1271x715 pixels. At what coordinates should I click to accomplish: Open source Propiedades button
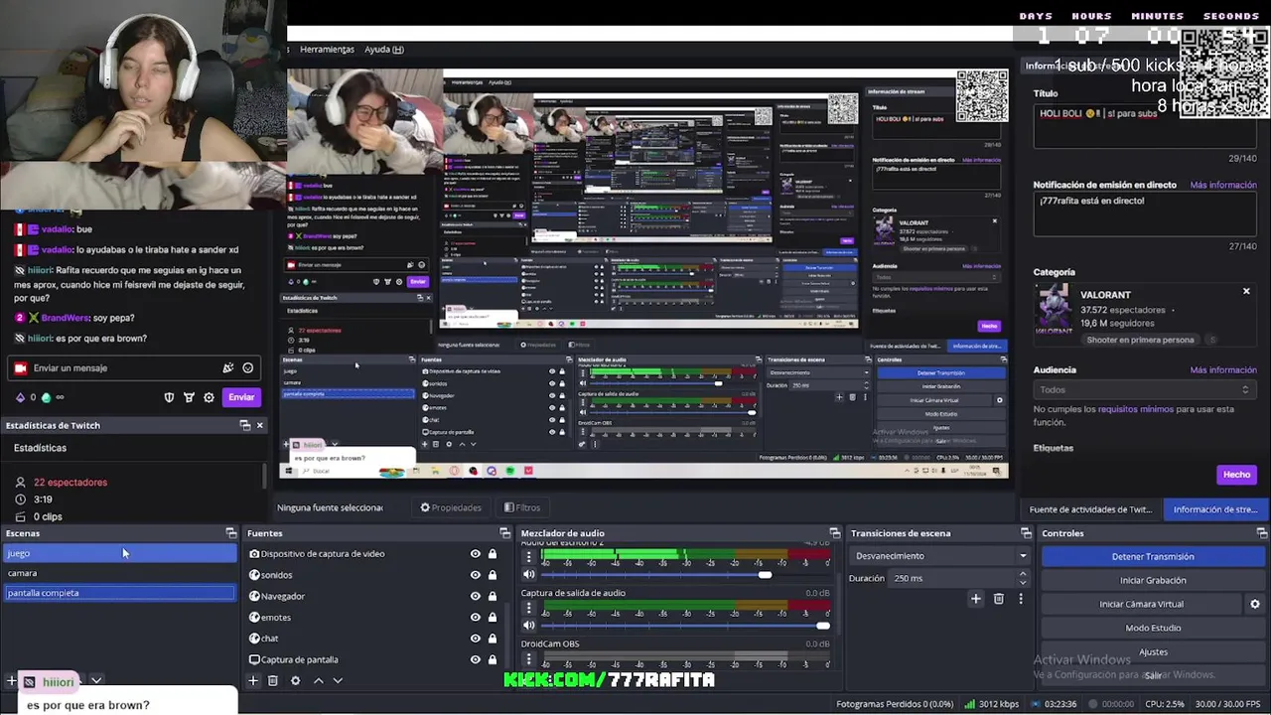tap(450, 507)
